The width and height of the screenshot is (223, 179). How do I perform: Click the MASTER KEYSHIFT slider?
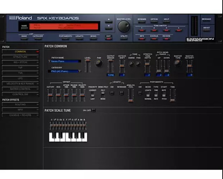(x=189, y=66)
